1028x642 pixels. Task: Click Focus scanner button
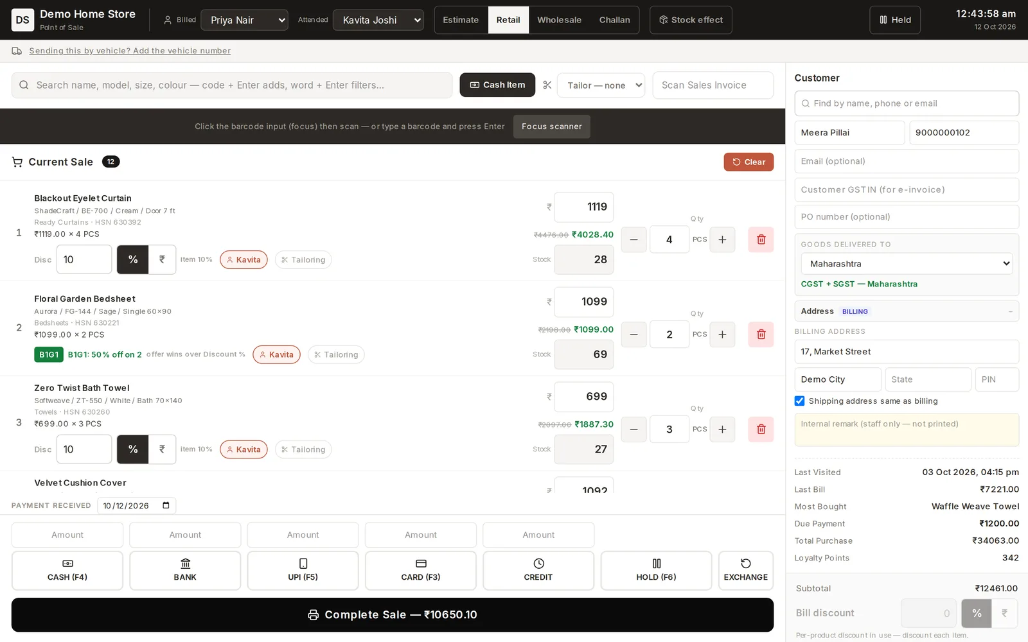click(x=552, y=126)
